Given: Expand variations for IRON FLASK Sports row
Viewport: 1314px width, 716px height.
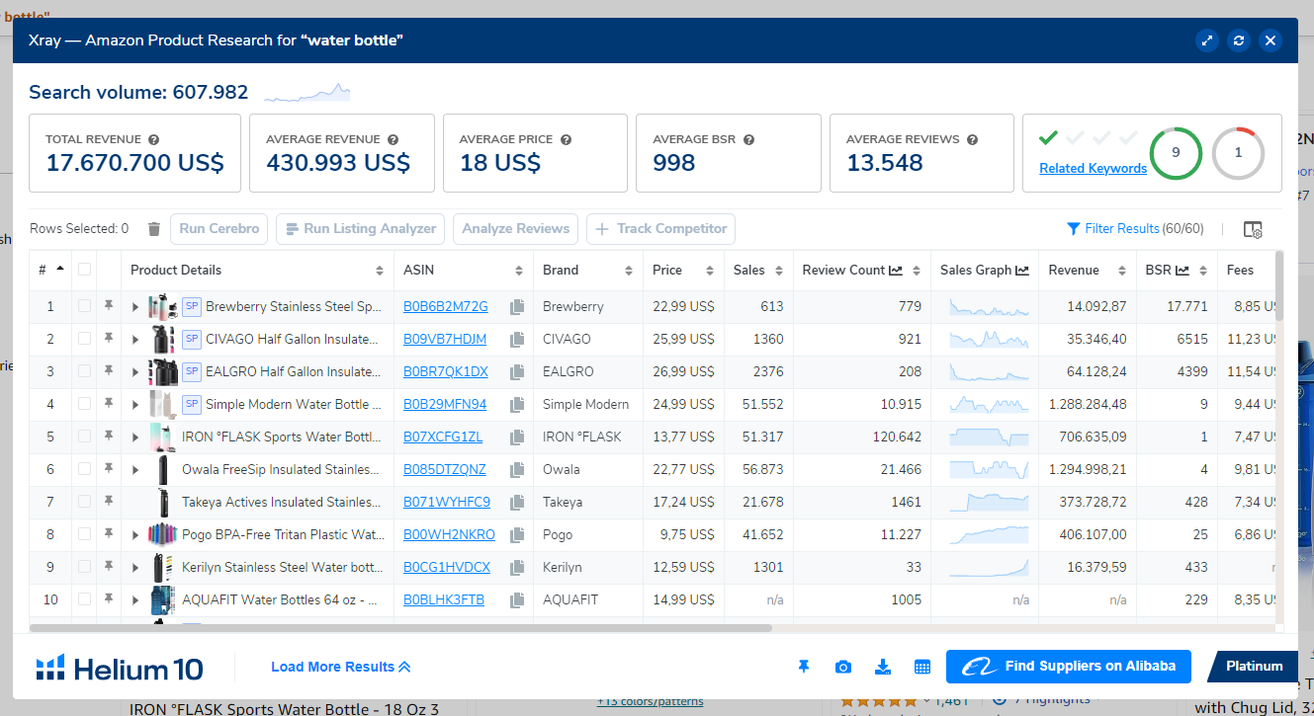Looking at the screenshot, I should [x=135, y=438].
